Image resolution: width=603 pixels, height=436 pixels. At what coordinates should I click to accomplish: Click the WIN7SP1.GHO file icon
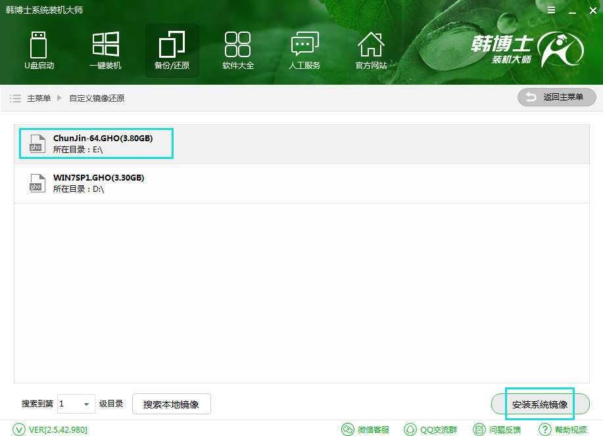[x=36, y=183]
